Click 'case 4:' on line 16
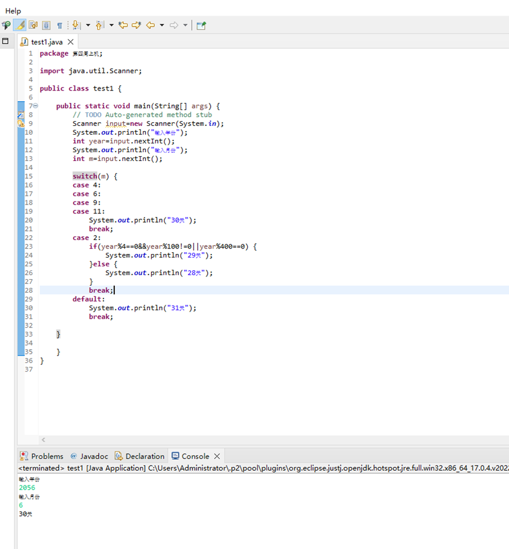The width and height of the screenshot is (509, 549). 87,185
